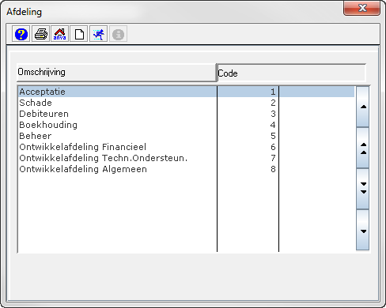Image resolution: width=386 pixels, height=308 pixels.
Task: Click the greyed-out info icon
Action: click(x=118, y=34)
